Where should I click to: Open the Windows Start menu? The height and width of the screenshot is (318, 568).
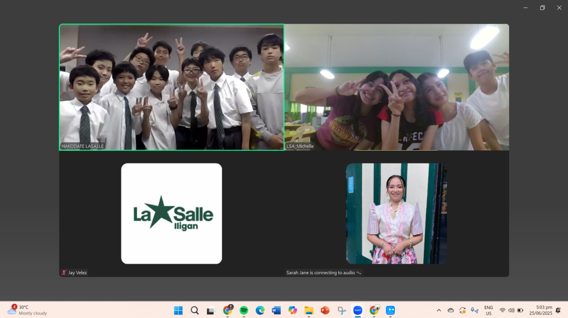tap(178, 310)
